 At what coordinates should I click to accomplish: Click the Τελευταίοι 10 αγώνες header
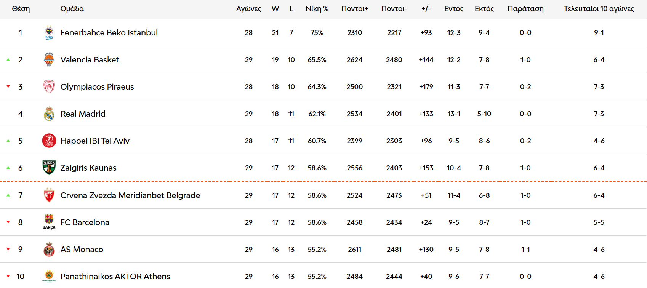tap(599, 9)
